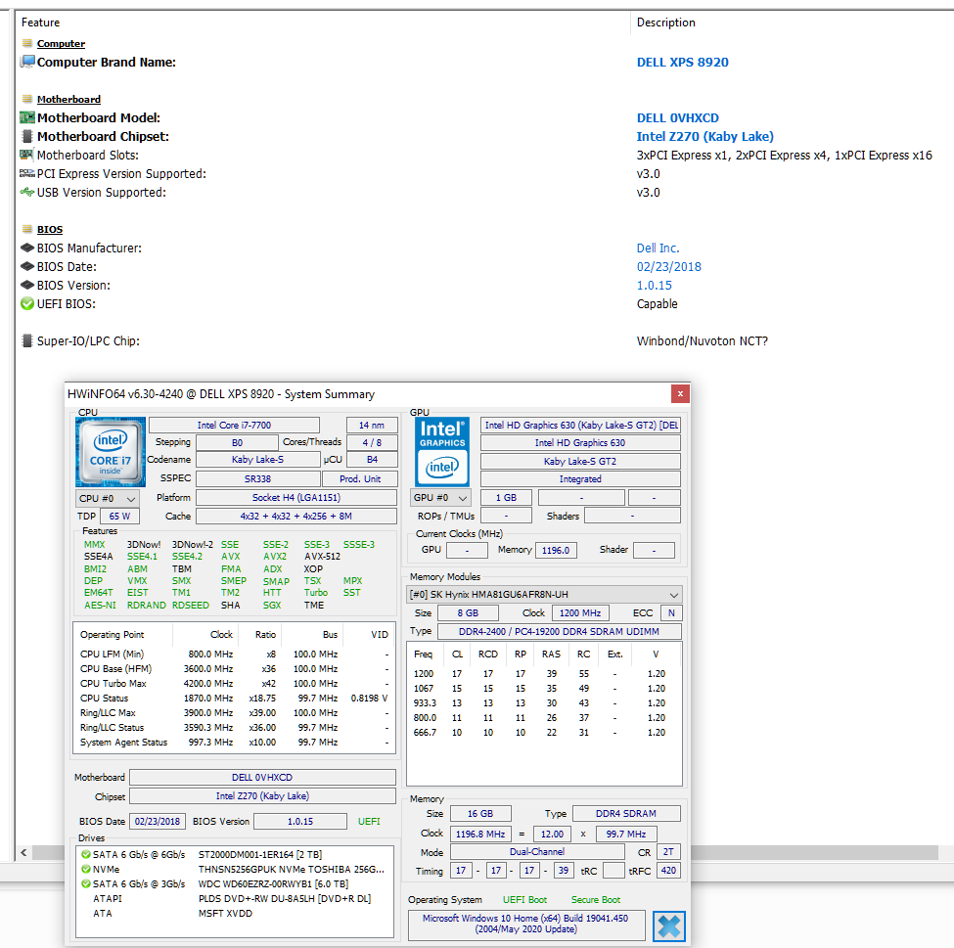
Task: Click the Computer Brand Name monitor icon
Action: coord(27,62)
